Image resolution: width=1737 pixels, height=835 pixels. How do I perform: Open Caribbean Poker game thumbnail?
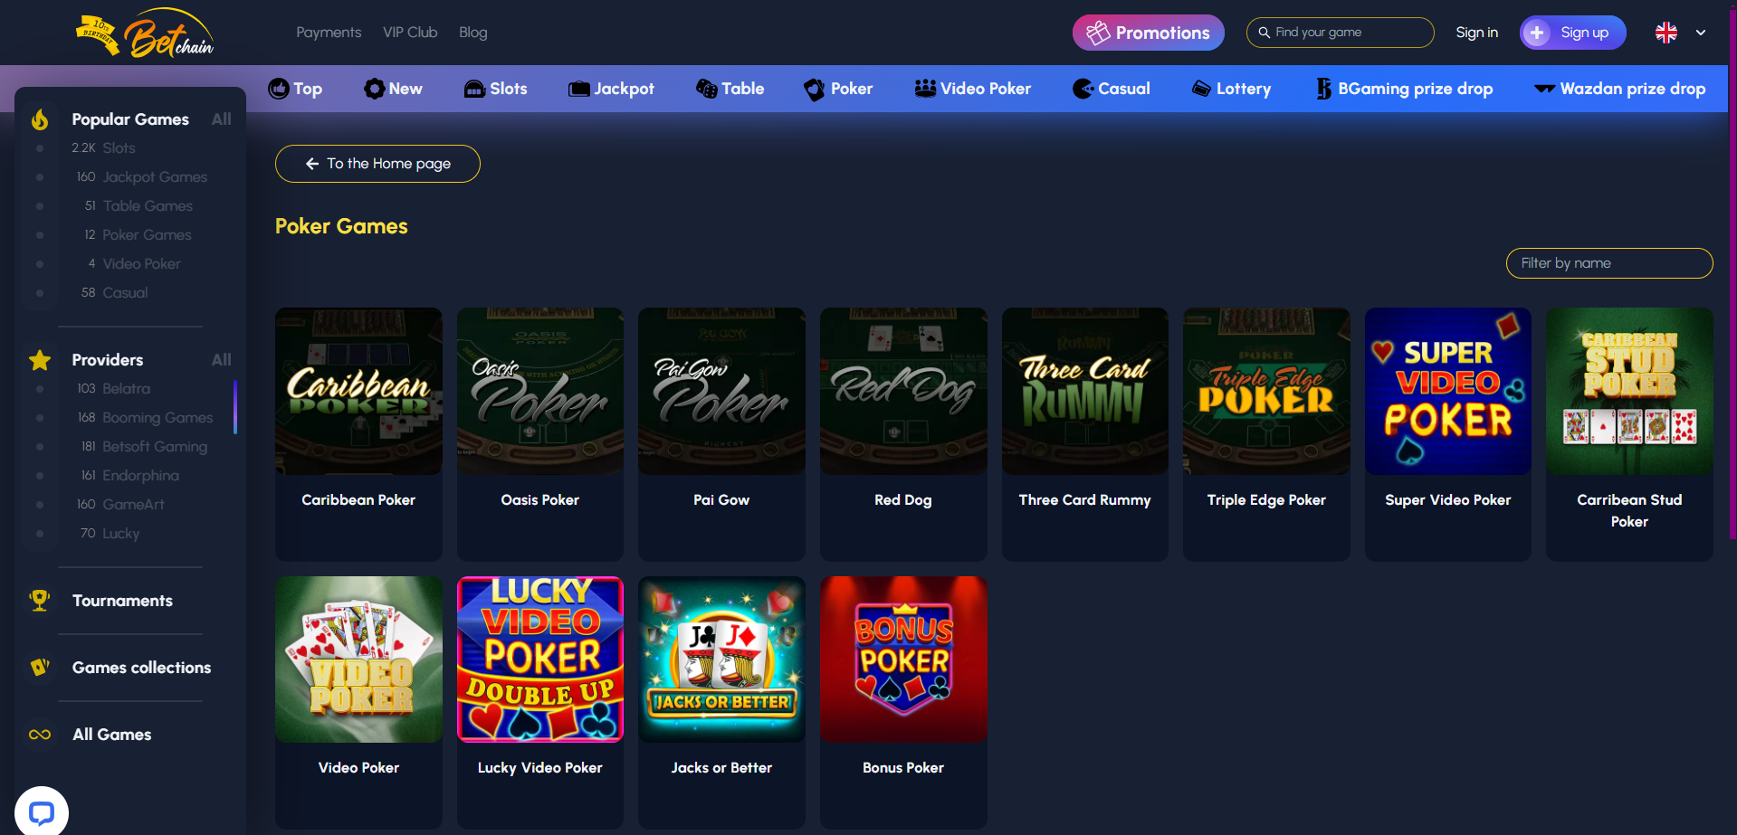tap(358, 391)
